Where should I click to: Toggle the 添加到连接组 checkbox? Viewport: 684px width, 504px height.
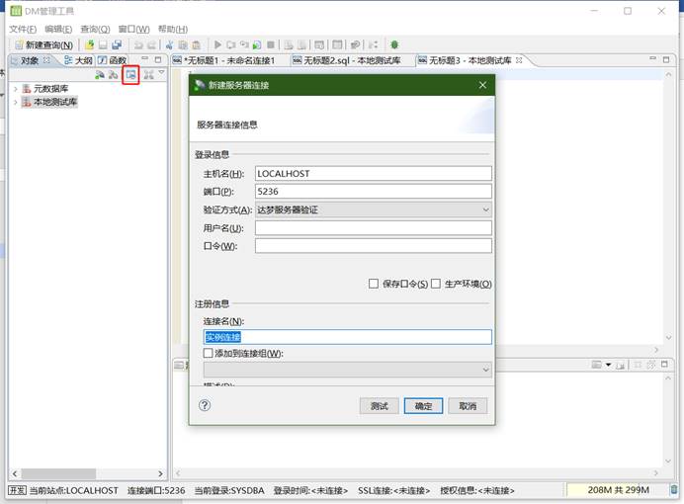click(209, 353)
